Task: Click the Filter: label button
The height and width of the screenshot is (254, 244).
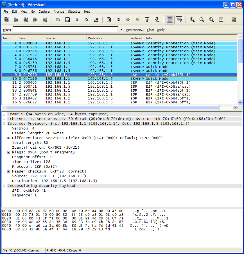Action: (x=7, y=30)
